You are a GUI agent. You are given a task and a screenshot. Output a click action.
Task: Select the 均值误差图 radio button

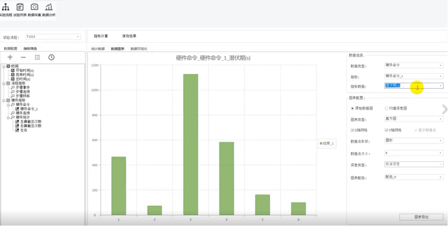[x=386, y=108]
